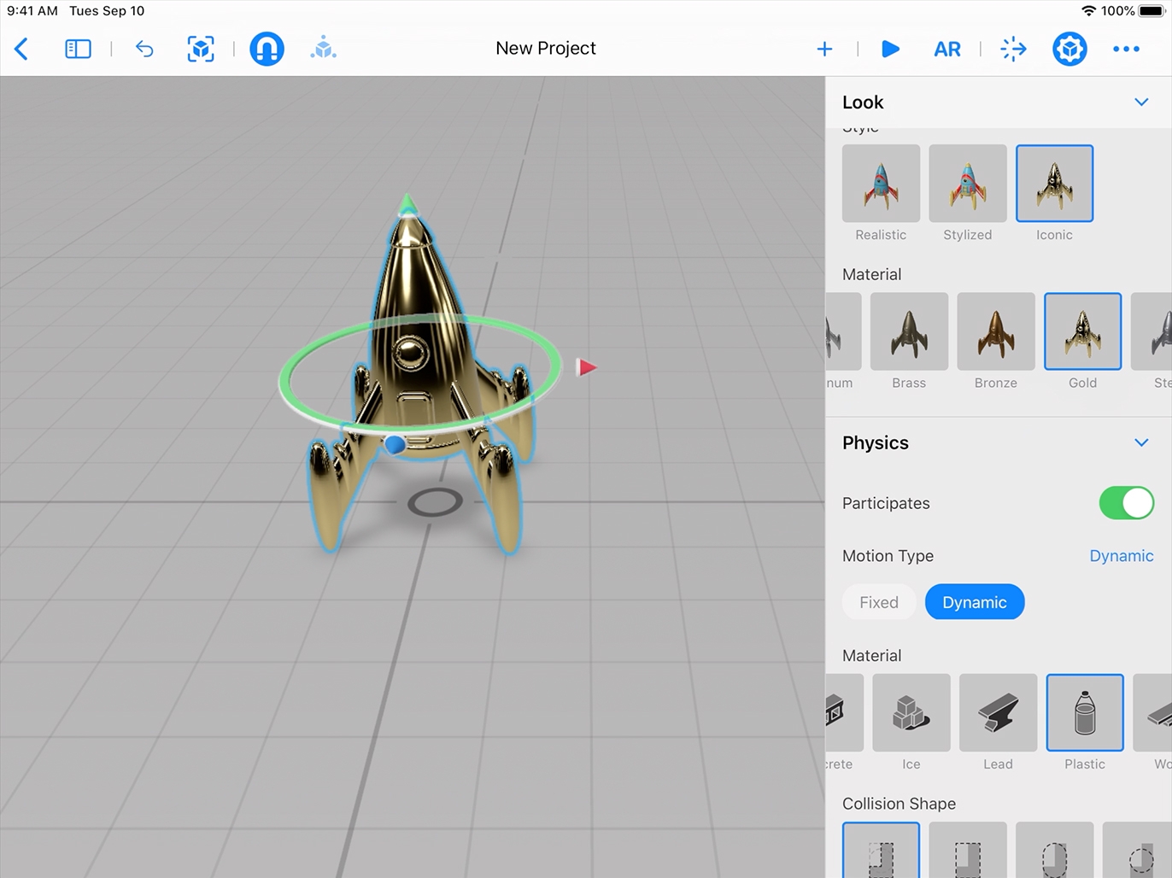This screenshot has width=1172, height=878.
Task: Collapse the Physics section
Action: 1141,442
